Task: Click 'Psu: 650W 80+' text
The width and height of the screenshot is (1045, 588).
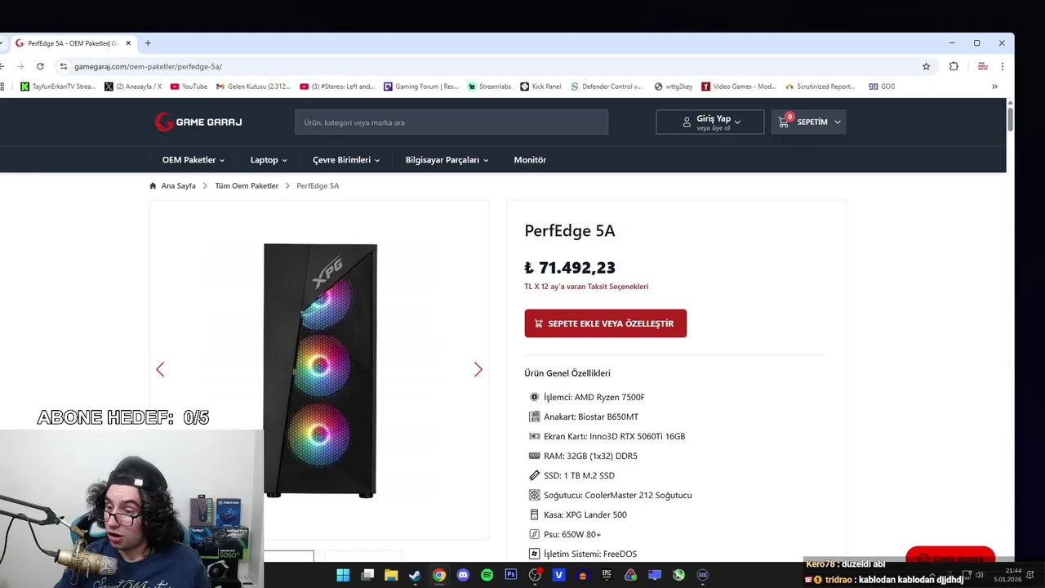Action: 572,534
